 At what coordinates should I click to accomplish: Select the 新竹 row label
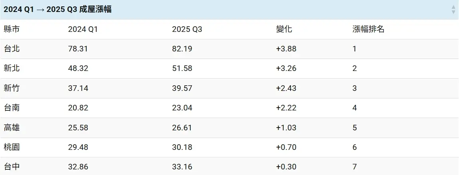click(x=12, y=88)
